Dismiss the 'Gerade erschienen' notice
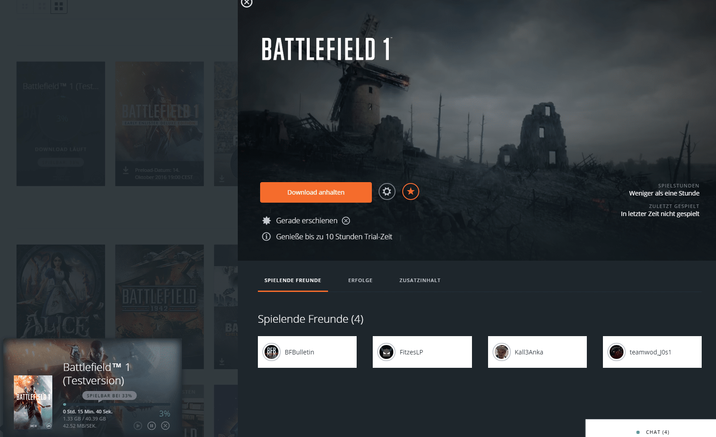Screen dimensions: 716x437 point(346,221)
